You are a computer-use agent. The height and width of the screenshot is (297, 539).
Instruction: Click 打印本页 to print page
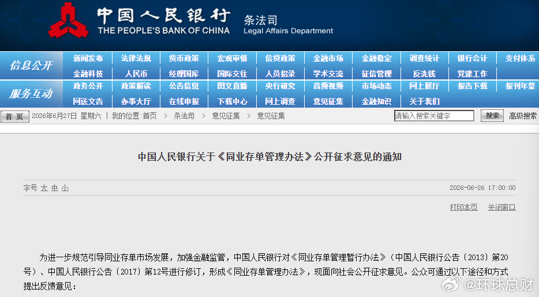coord(464,207)
